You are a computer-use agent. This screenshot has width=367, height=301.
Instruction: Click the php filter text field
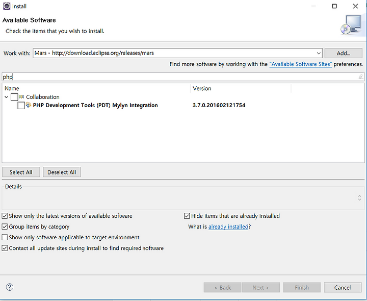pos(183,77)
